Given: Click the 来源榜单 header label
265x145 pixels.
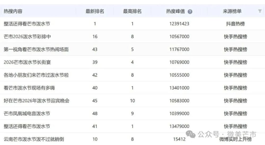Looking at the screenshot, I should [x=232, y=11].
